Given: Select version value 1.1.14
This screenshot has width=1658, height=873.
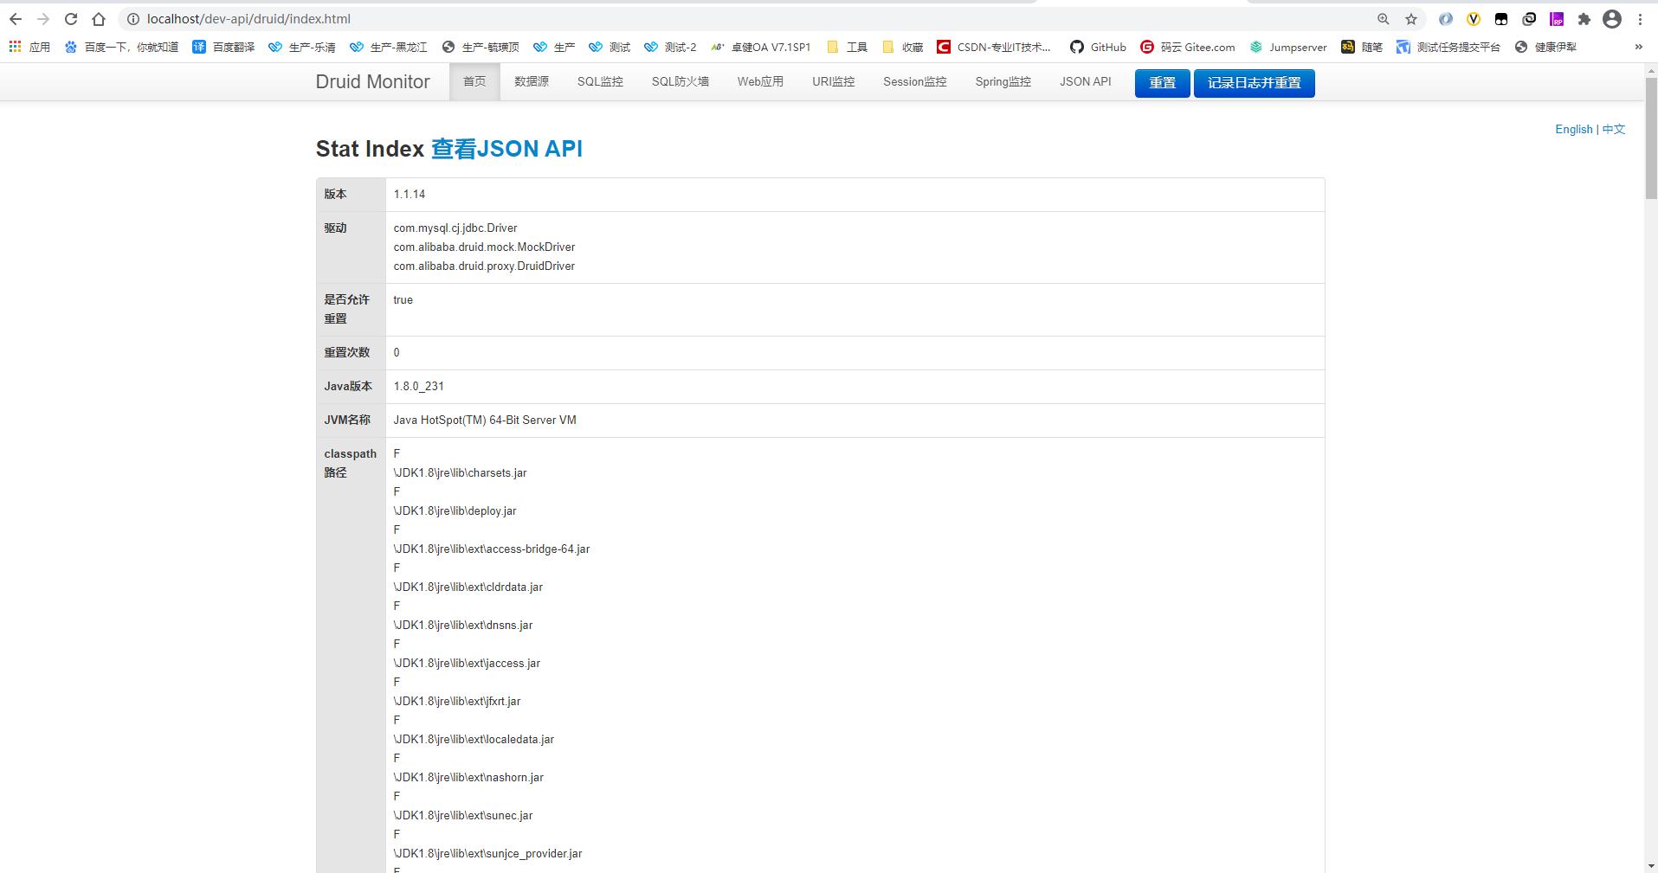Looking at the screenshot, I should coord(410,195).
